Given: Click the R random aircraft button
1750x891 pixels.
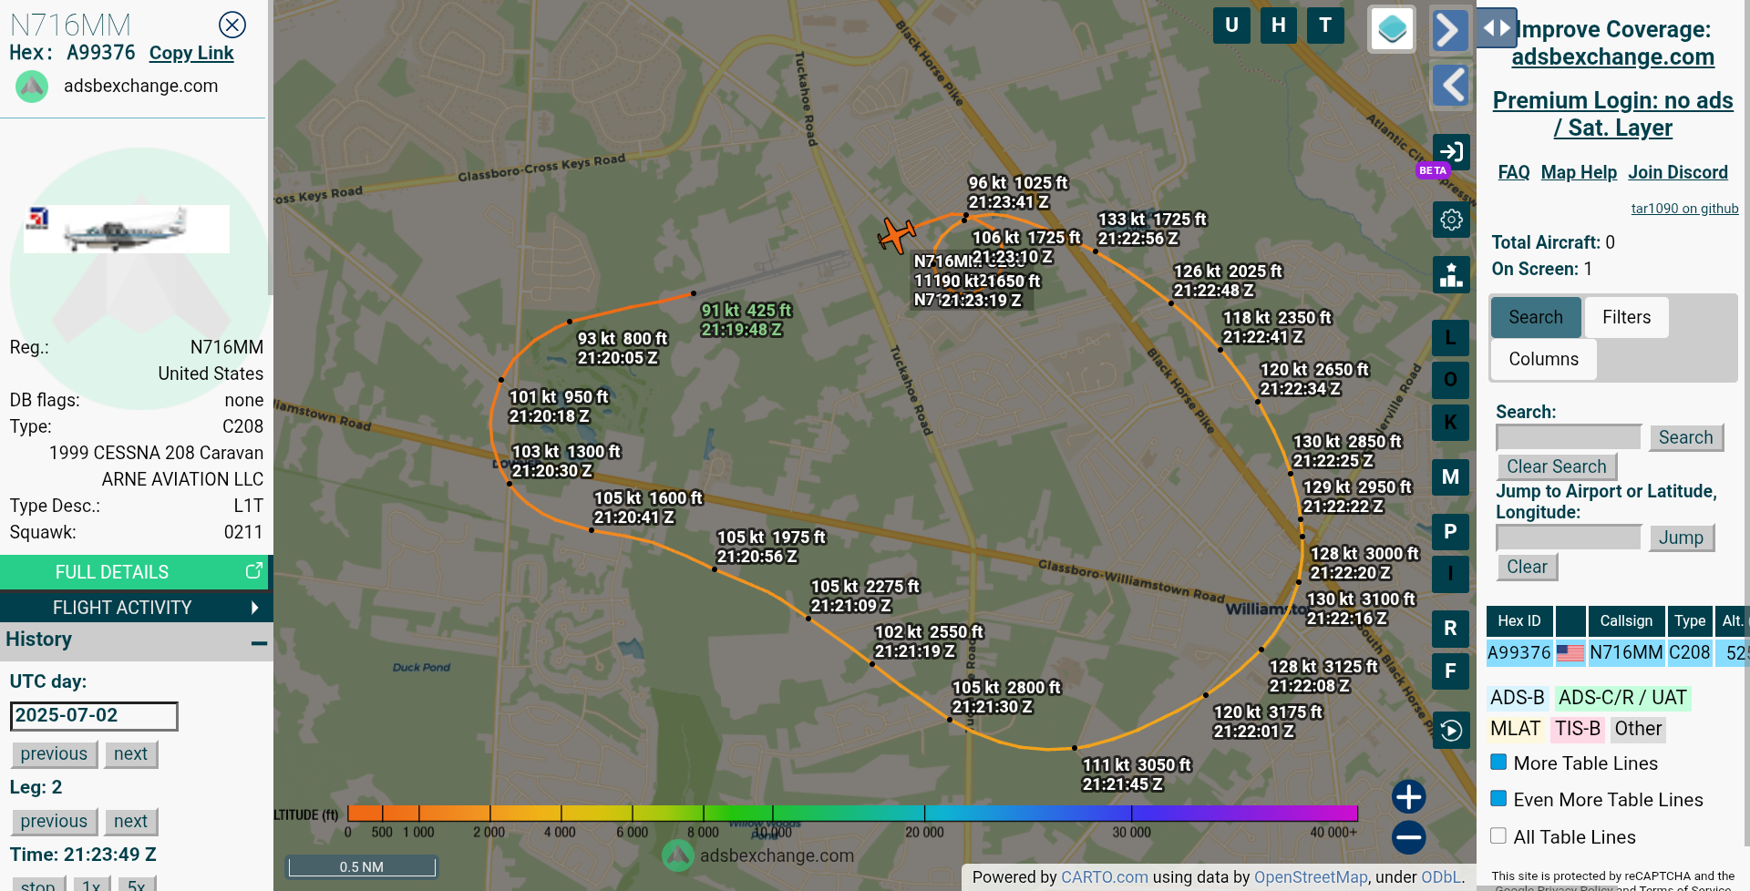Looking at the screenshot, I should pyautogui.click(x=1450, y=629).
